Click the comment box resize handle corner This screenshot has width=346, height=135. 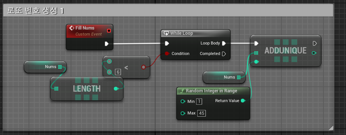[331, 128]
